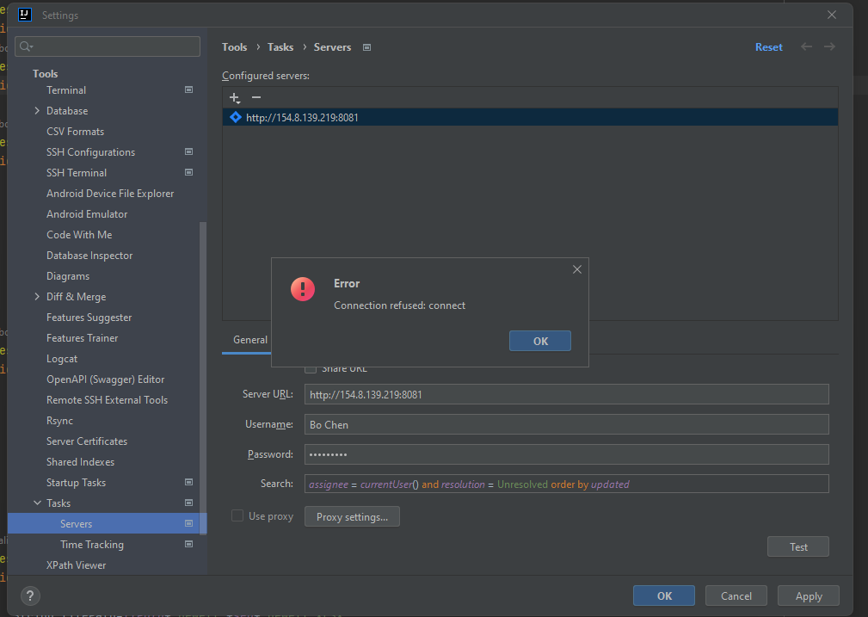The image size is (868, 617).
Task: Click the red error exclamation icon
Action: pyautogui.click(x=302, y=289)
